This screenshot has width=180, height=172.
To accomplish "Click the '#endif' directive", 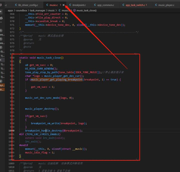I will point(24,145).
